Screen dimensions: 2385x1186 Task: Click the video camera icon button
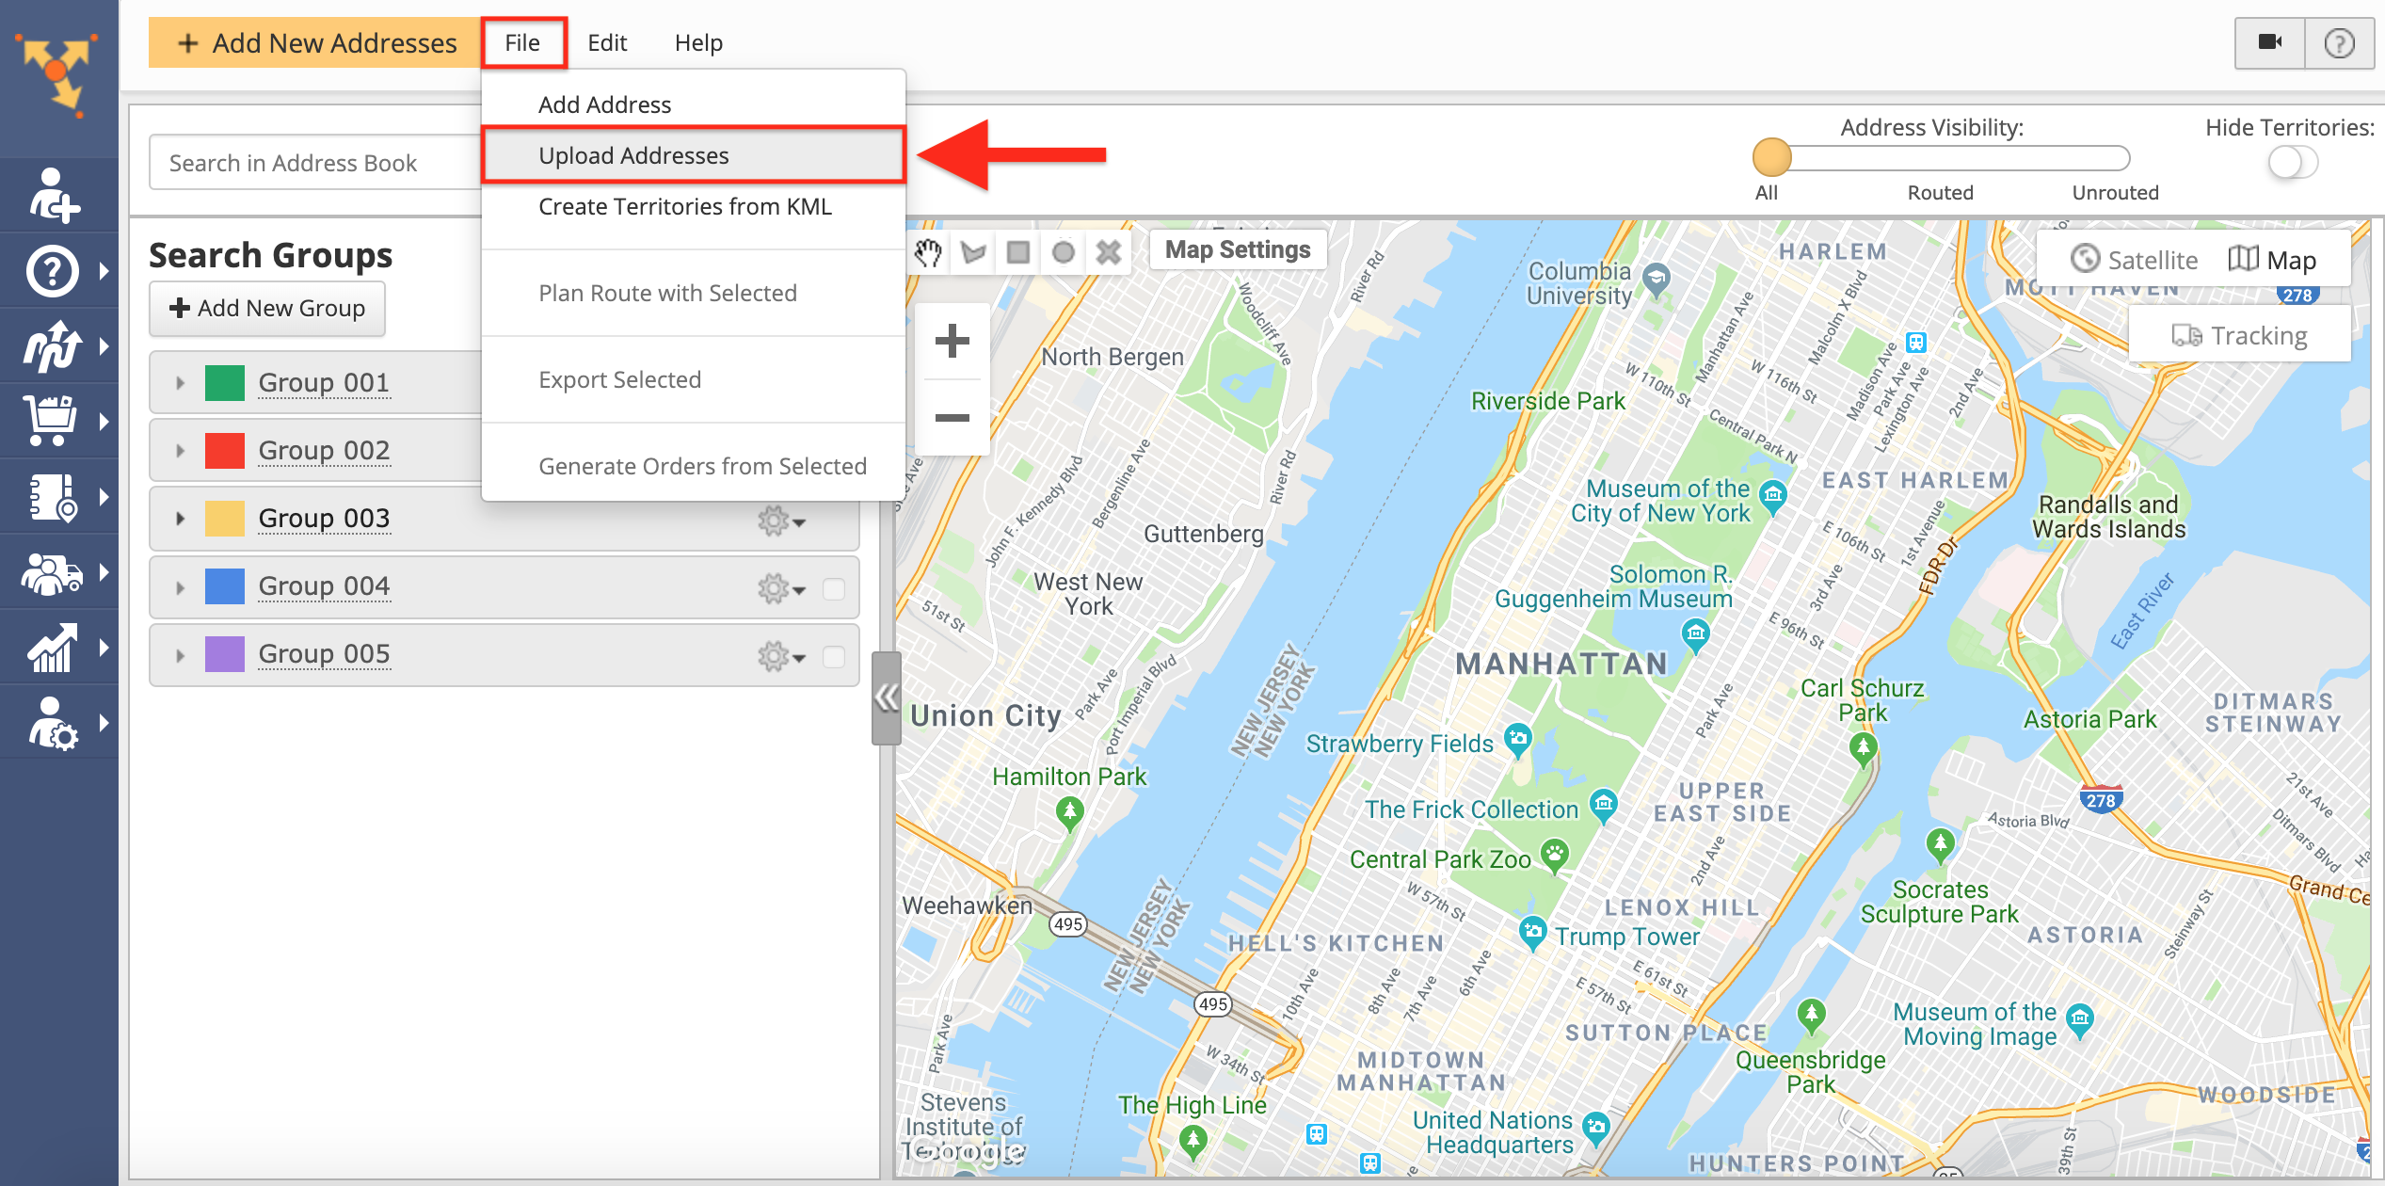(x=2270, y=42)
